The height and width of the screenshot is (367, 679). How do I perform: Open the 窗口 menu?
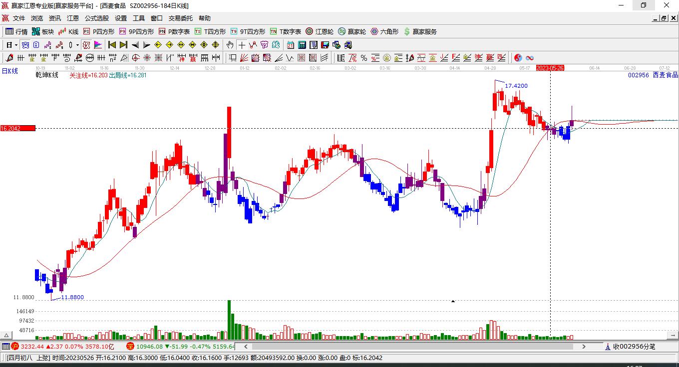pyautogui.click(x=157, y=18)
